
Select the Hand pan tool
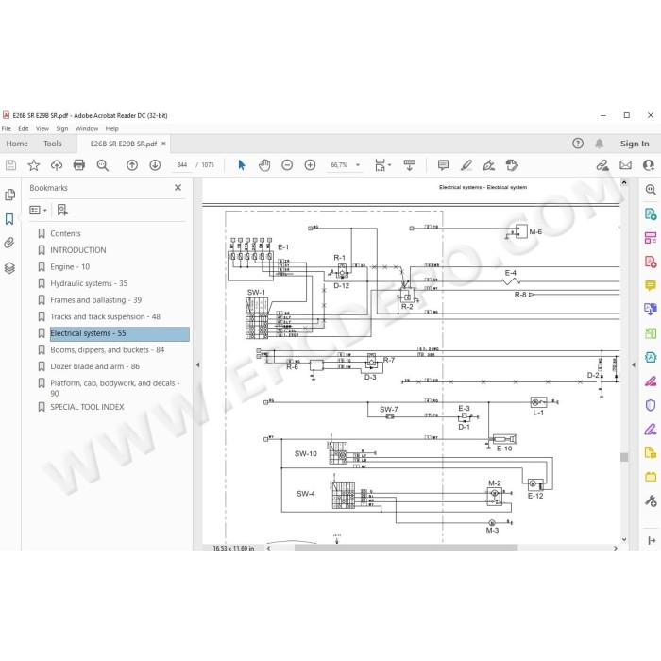[x=264, y=165]
